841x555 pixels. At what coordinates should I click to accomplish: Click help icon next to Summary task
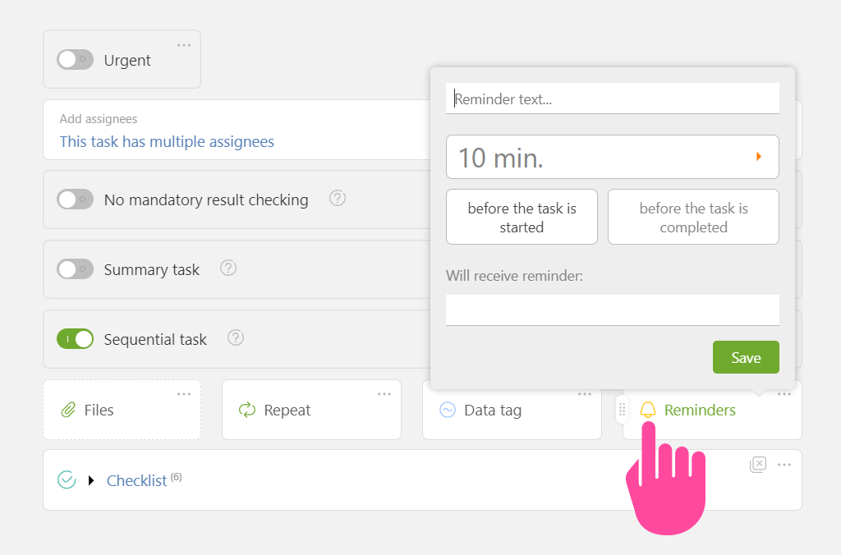coord(228,268)
